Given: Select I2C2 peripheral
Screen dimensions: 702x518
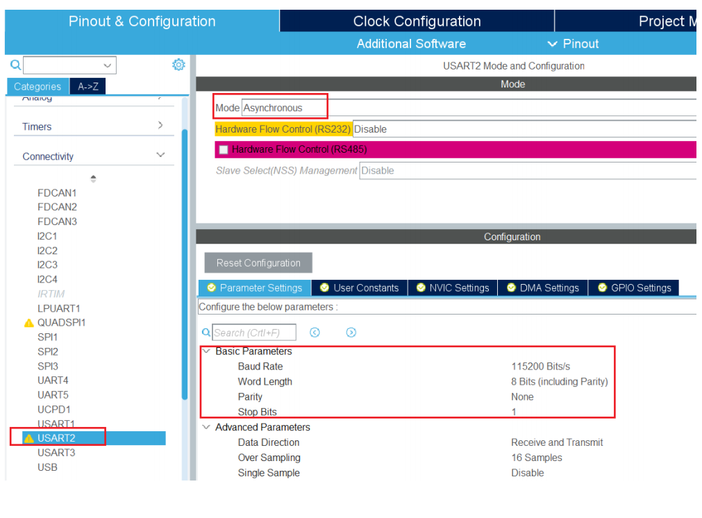Looking at the screenshot, I should click(x=47, y=251).
